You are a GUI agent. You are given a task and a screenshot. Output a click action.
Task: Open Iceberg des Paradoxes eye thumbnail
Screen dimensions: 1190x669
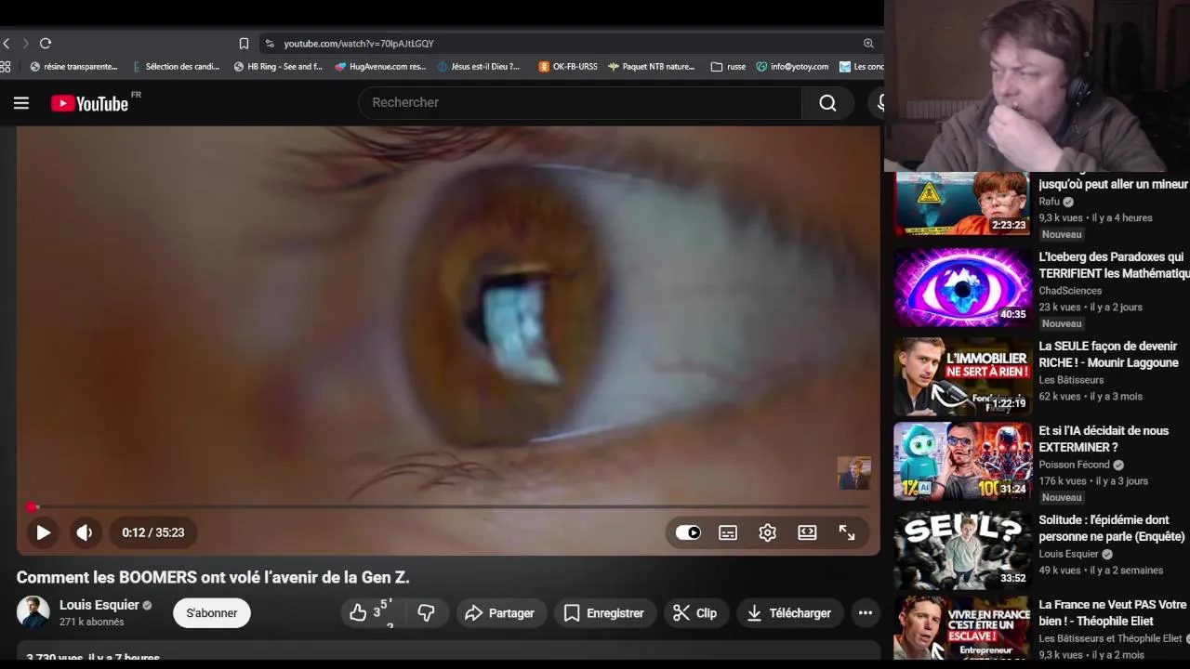pyautogui.click(x=962, y=287)
